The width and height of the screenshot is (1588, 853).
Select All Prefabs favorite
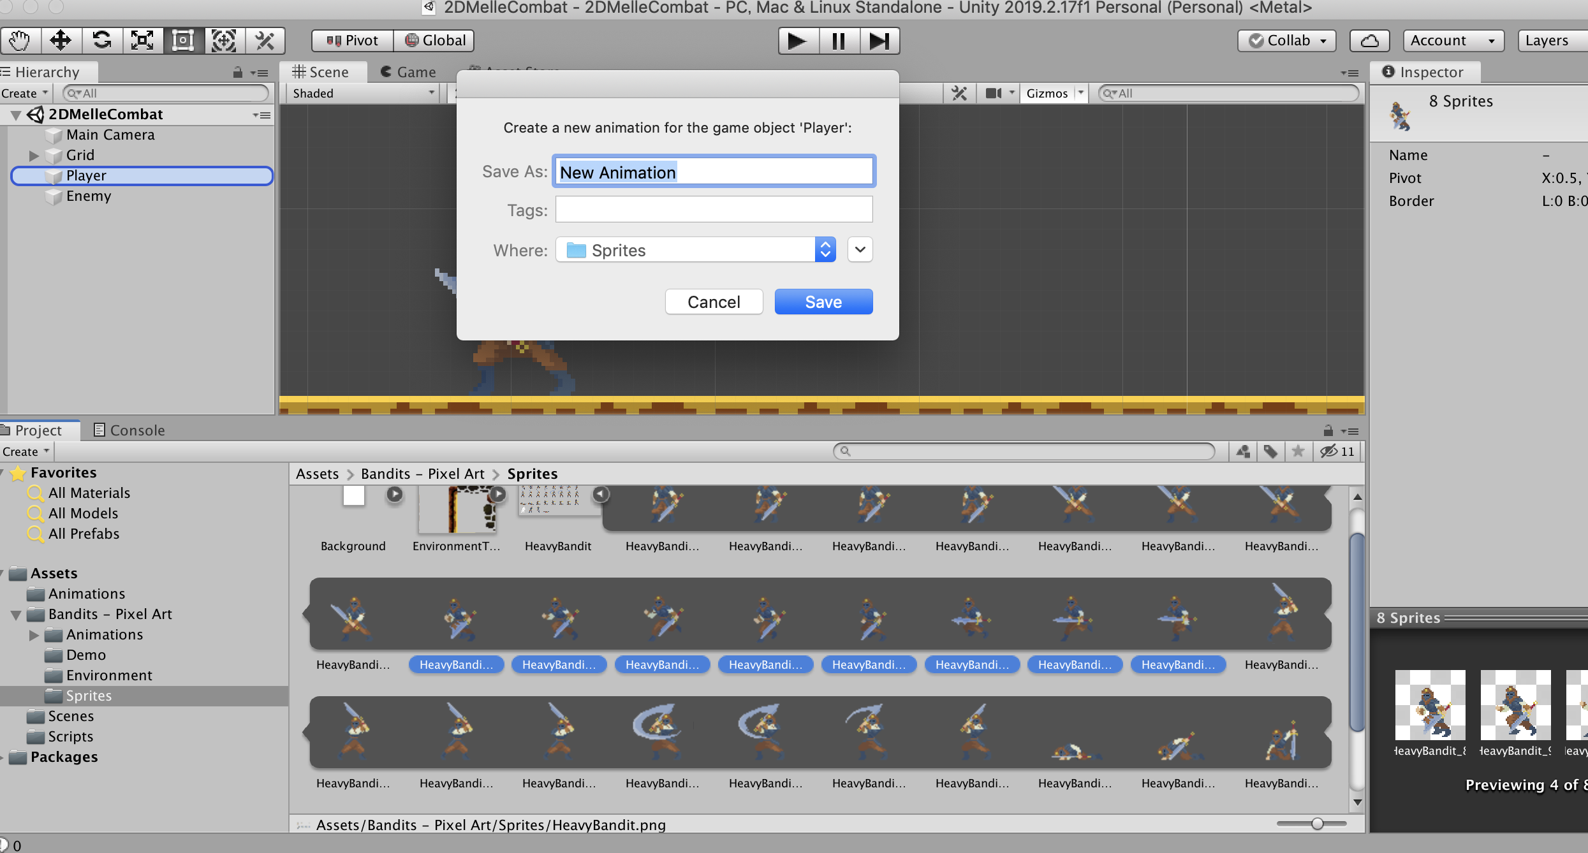pyautogui.click(x=84, y=534)
